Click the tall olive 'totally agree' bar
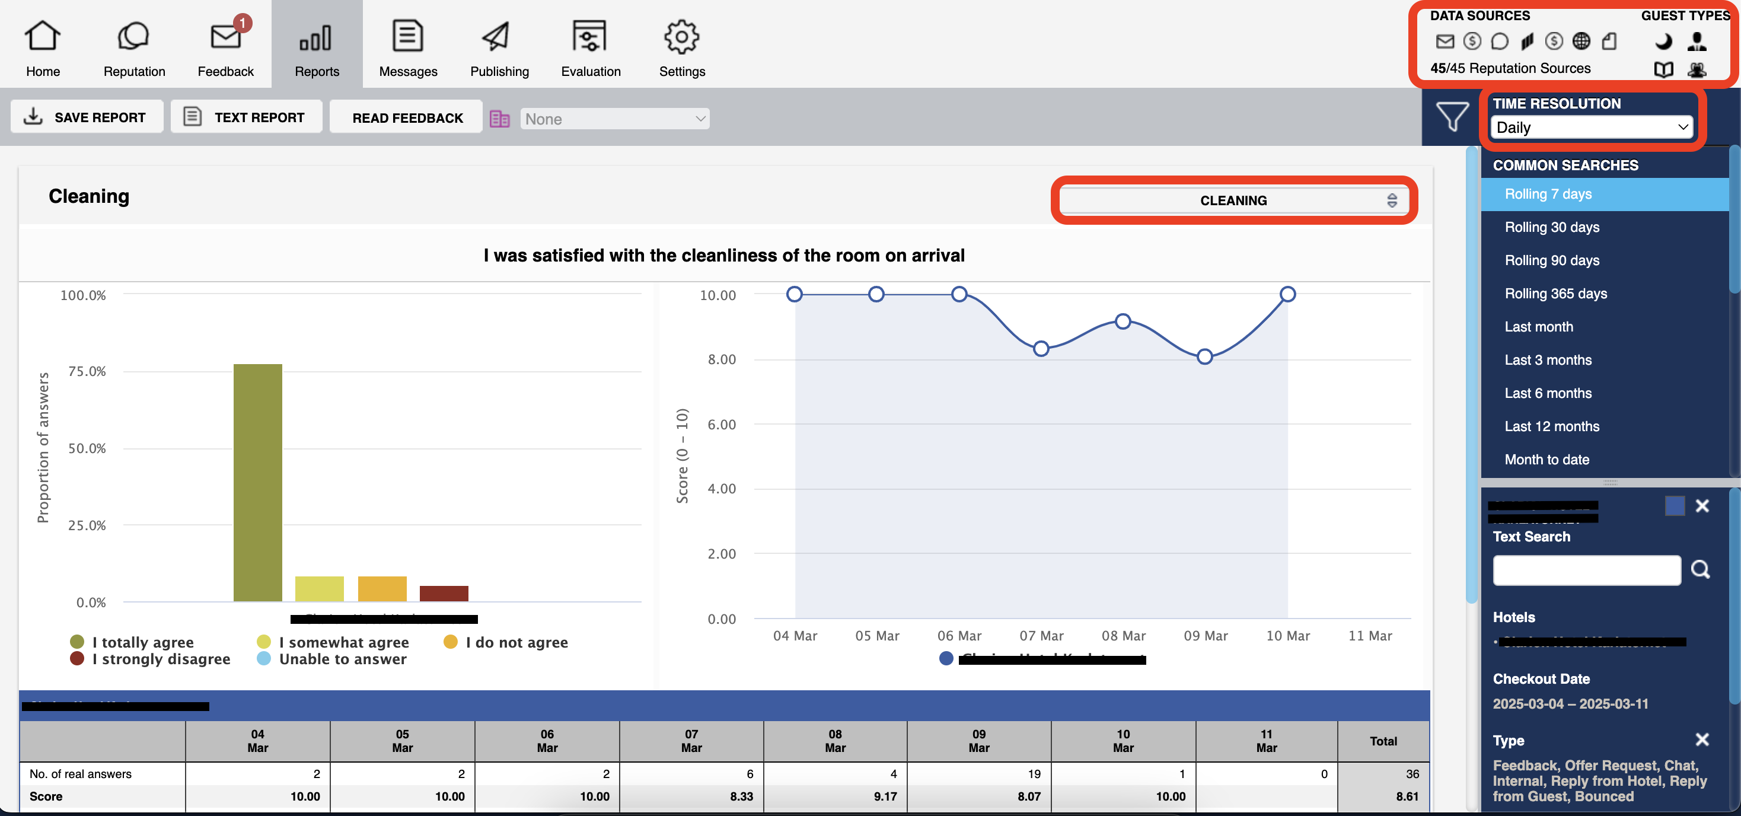Viewport: 1741px width, 816px height. 257,483
